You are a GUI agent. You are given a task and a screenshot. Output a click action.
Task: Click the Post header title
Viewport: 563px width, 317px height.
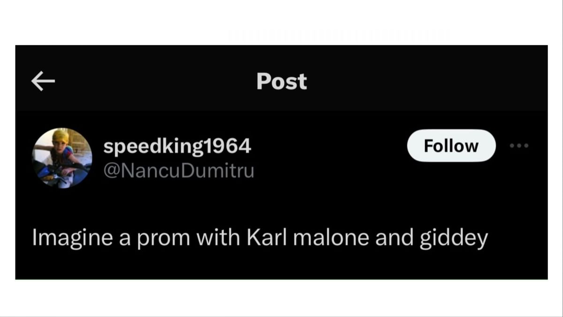[x=281, y=82]
